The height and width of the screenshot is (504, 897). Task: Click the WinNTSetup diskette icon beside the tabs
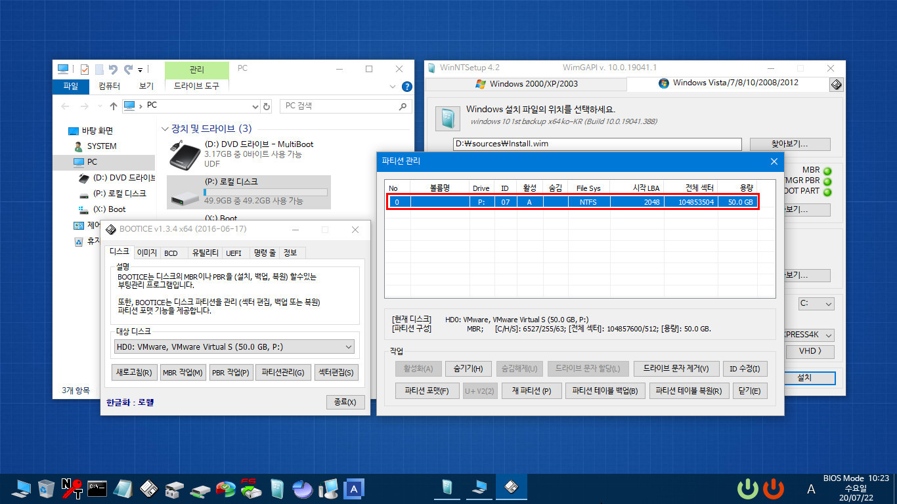(x=836, y=85)
